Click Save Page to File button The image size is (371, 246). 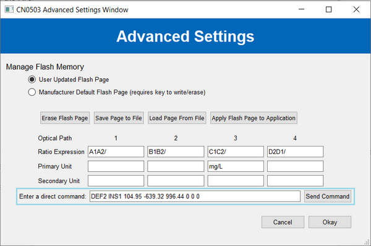click(x=119, y=118)
